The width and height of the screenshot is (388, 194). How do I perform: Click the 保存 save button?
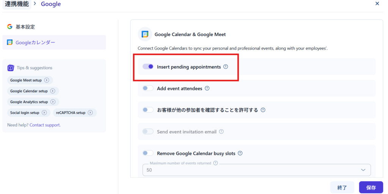pyautogui.click(x=371, y=188)
